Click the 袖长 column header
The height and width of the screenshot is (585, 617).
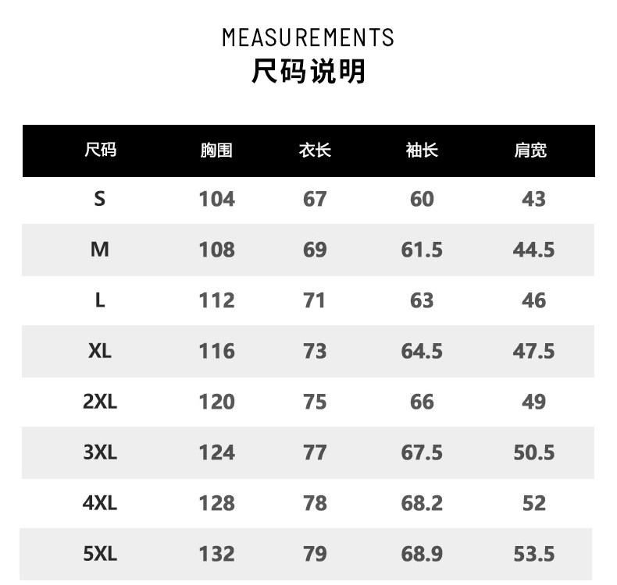(422, 151)
